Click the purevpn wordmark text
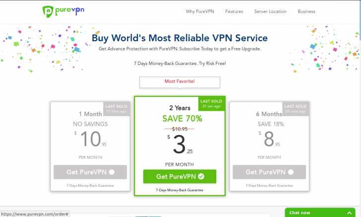 click(70, 10)
